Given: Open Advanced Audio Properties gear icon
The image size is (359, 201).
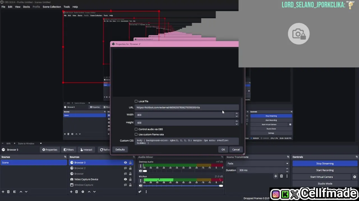Looking at the screenshot, I should 140,192.
